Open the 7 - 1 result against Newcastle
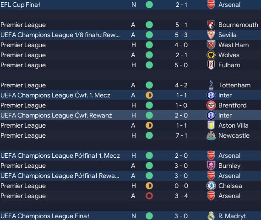 [x=181, y=135]
